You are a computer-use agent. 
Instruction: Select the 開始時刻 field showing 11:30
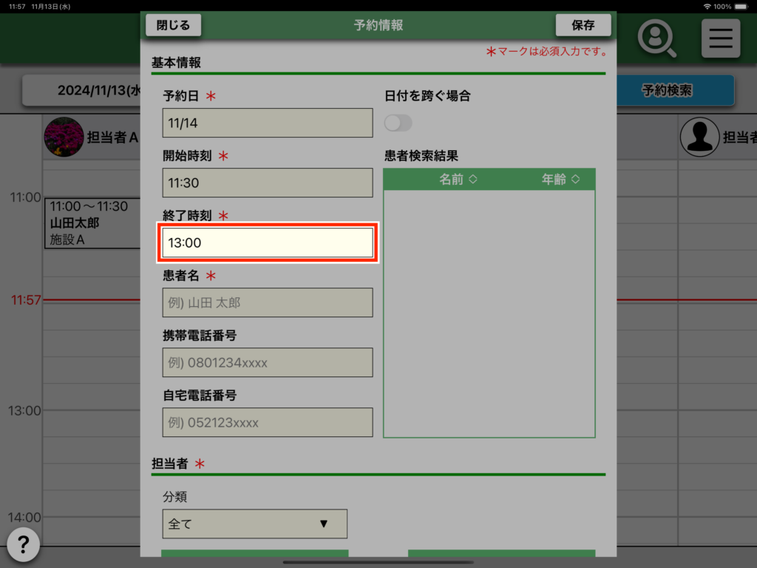268,183
